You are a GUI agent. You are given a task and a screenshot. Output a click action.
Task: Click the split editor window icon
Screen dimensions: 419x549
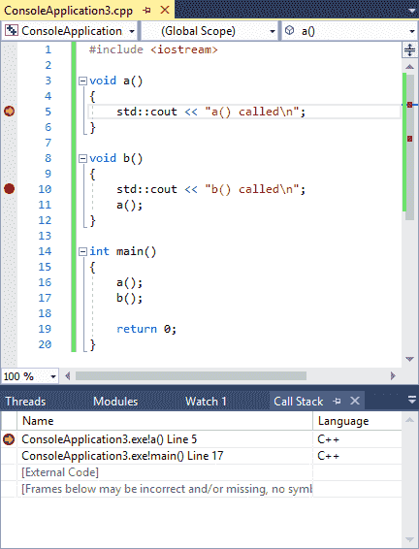[x=409, y=49]
